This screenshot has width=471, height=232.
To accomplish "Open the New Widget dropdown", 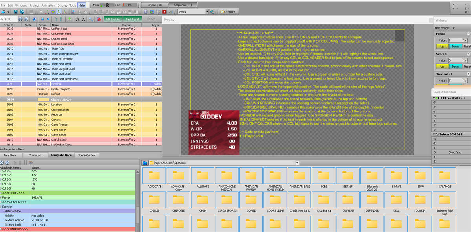I will click(445, 28).
